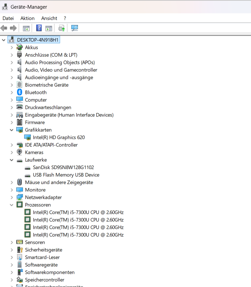Expand the Audio, Video und Gamecontroller category
The height and width of the screenshot is (287, 251).
click(x=12, y=70)
